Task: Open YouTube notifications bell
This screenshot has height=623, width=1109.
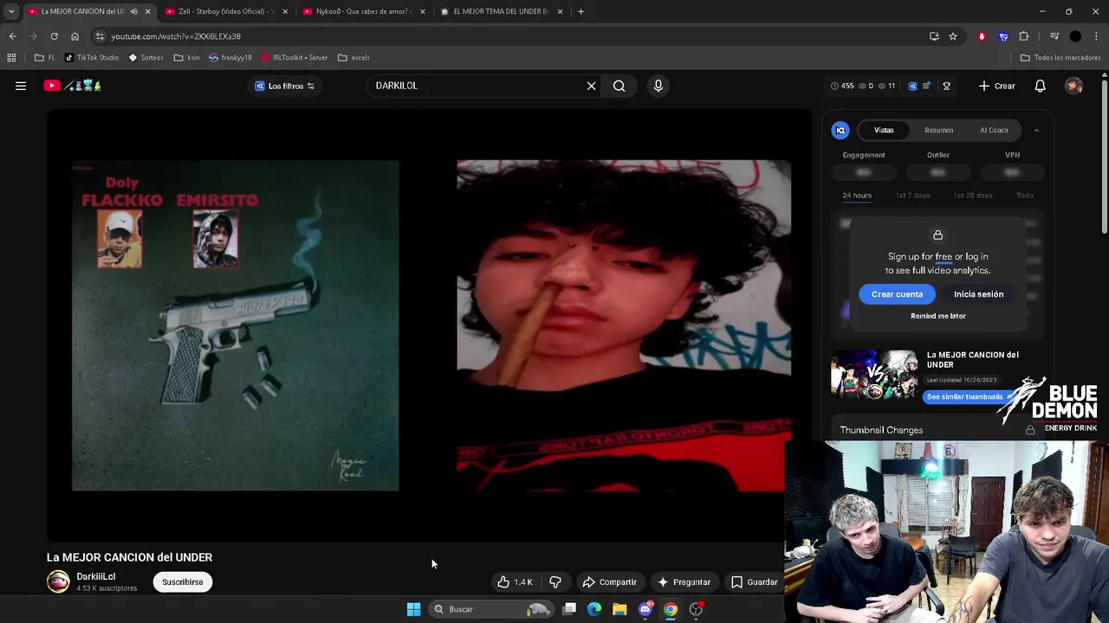Action: click(x=1041, y=86)
